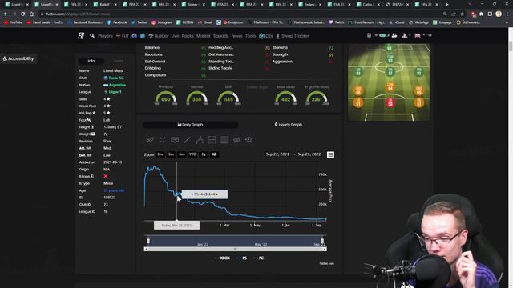Bookmark this page with the star icon
The image size is (513, 288).
point(462,14)
